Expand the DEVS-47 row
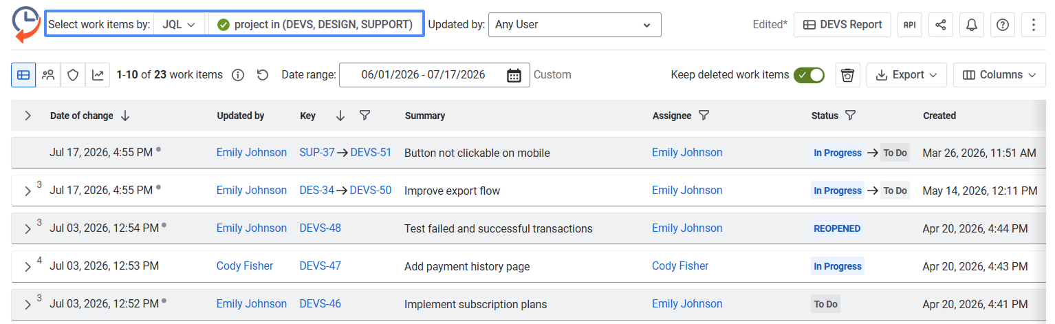Screen dimensions: 1055x324 28,267
